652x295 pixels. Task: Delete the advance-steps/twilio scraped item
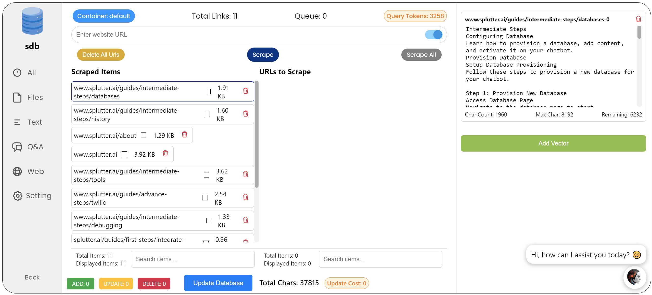(246, 197)
